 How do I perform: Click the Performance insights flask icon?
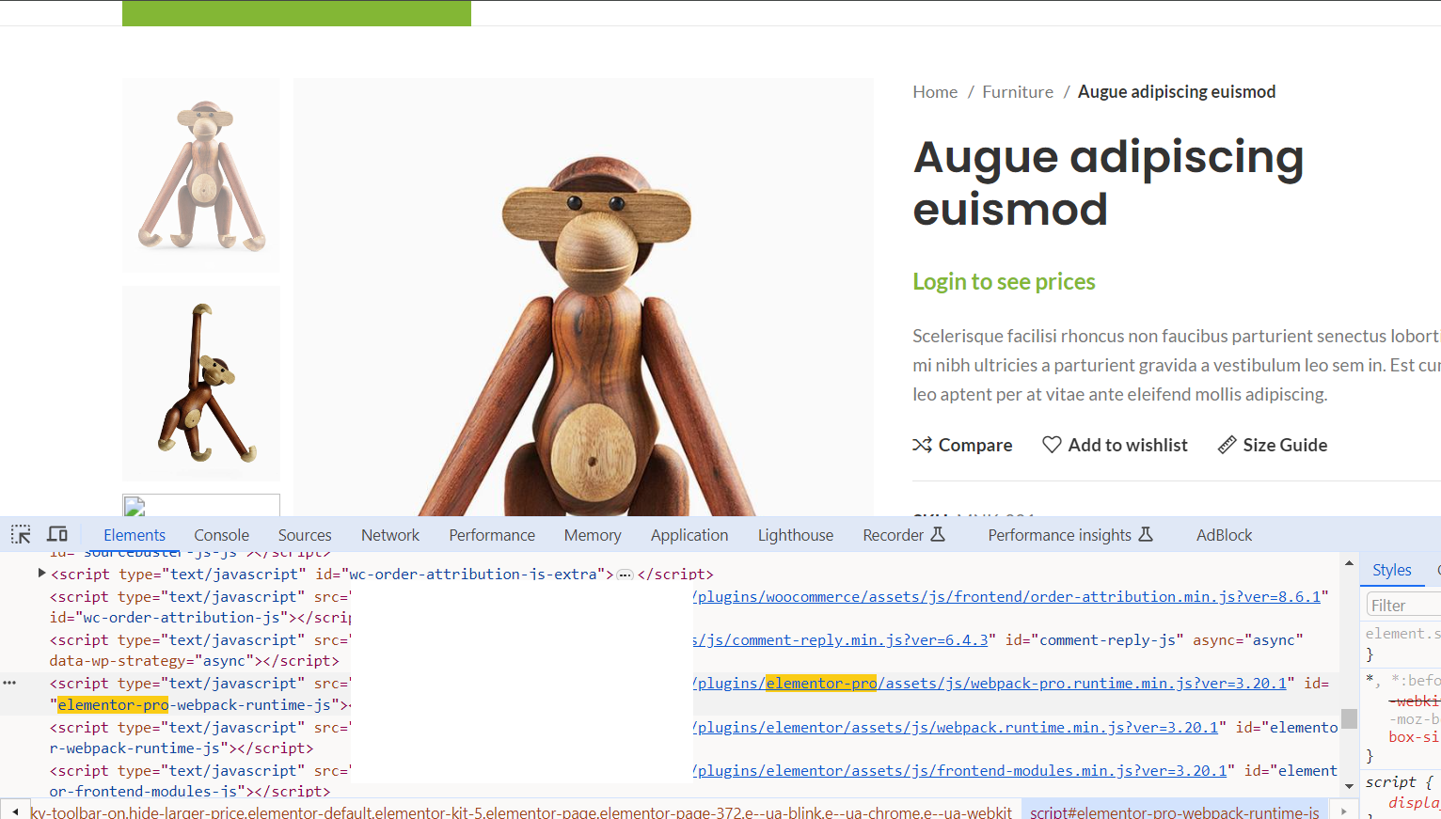(1146, 534)
